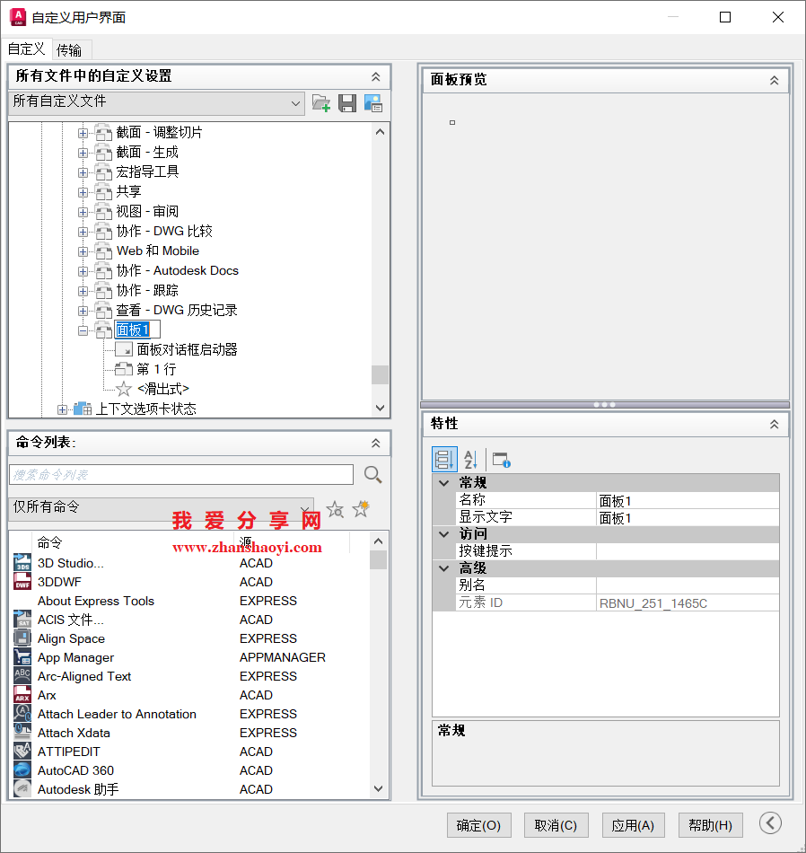Open the load customization file icon
Viewport: 806px width, 853px height.
[320, 102]
